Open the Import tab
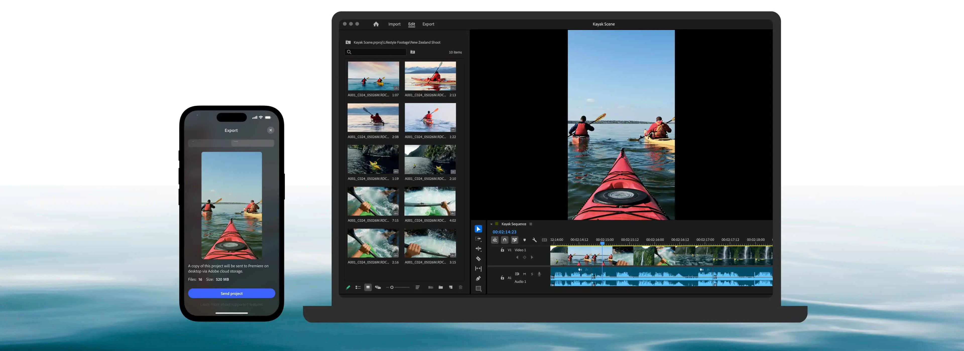 [394, 24]
